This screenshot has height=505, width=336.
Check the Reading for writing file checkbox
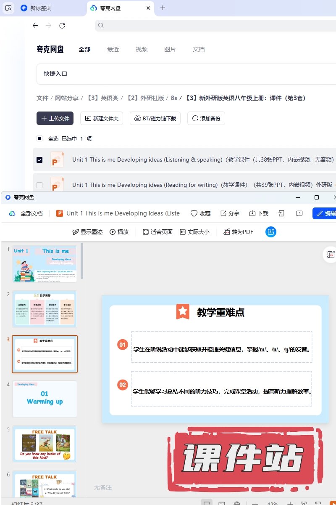point(39,185)
